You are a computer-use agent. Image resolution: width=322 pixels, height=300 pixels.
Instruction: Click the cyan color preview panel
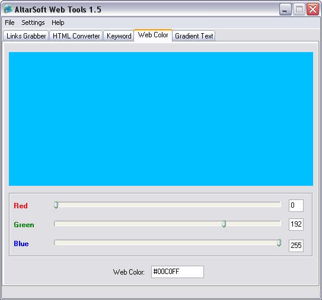click(161, 119)
